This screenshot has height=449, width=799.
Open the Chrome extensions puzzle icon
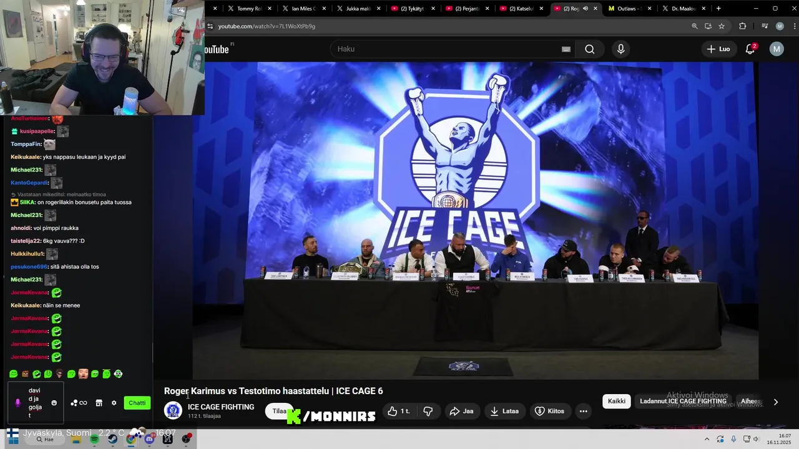742,26
